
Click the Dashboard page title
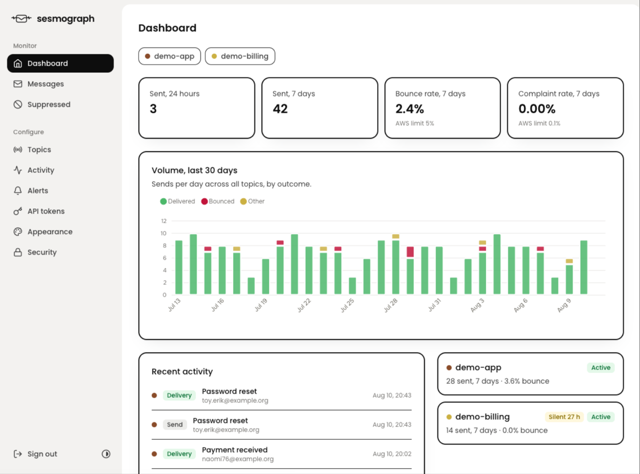tap(167, 28)
